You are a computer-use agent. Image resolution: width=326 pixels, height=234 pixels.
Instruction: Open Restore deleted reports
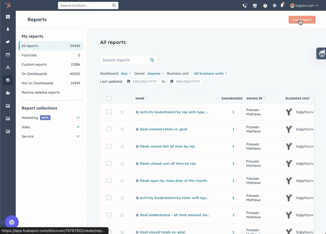(41, 93)
